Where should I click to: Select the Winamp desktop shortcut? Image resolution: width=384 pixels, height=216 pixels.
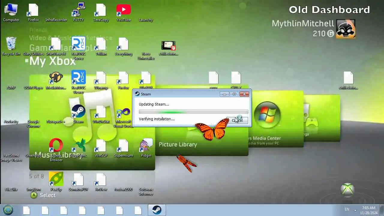[x=101, y=78]
